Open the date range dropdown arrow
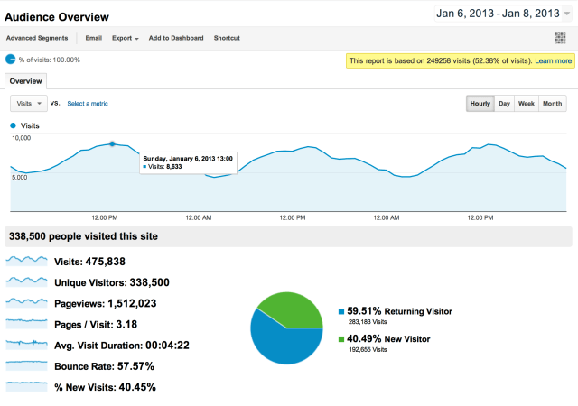The width and height of the screenshot is (578, 406). pyautogui.click(x=567, y=14)
